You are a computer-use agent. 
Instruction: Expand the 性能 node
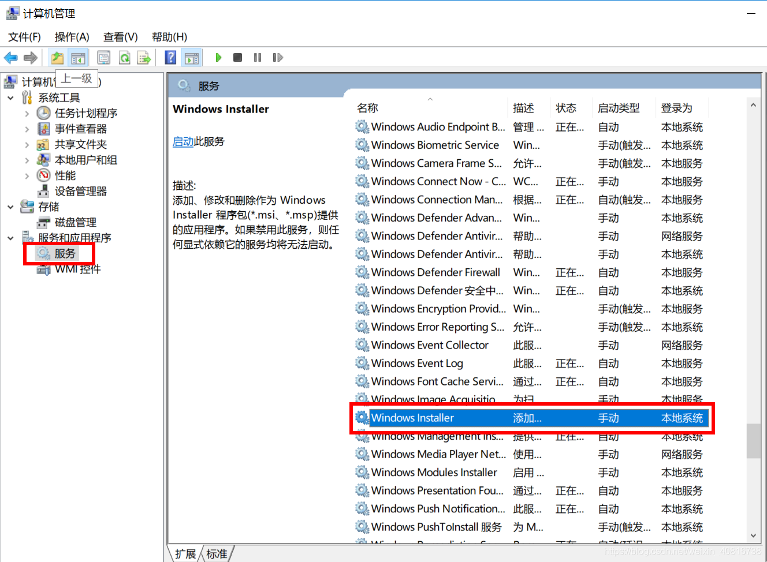pos(27,175)
